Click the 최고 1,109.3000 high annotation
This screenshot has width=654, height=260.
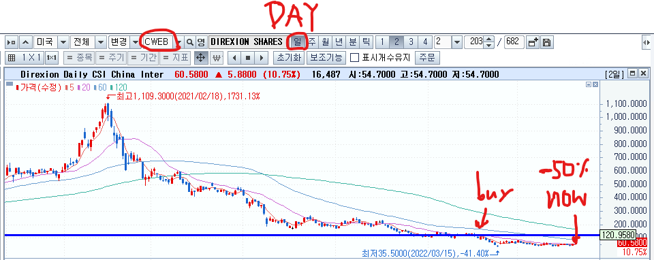(x=184, y=96)
